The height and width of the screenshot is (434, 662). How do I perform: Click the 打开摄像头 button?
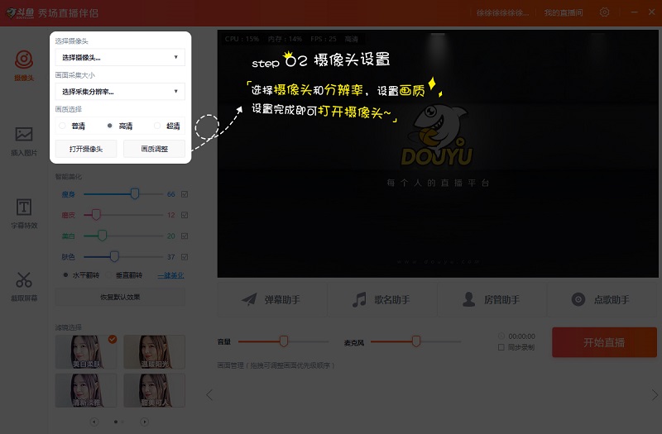click(x=86, y=149)
